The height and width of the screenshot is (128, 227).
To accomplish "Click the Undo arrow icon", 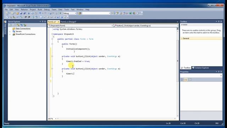I will coord(40,13).
